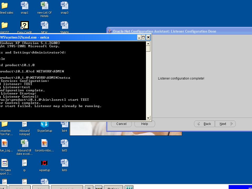The width and height of the screenshot is (252, 189).
Task: Select the 'lue_Log...' image file icon
Action: click(5, 143)
